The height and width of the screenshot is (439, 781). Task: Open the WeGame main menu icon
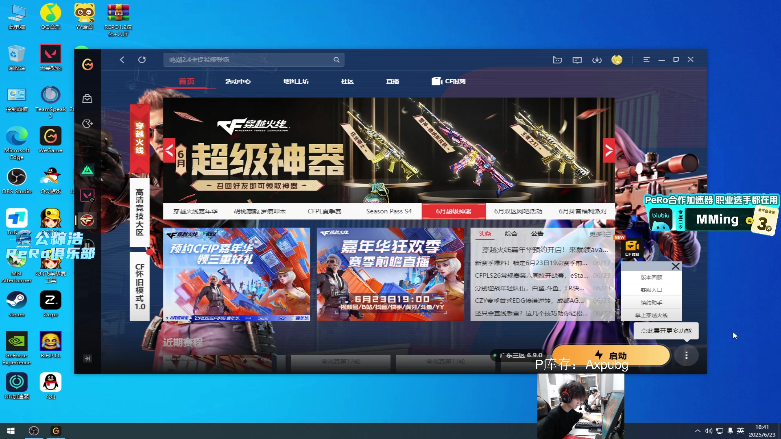[646, 60]
